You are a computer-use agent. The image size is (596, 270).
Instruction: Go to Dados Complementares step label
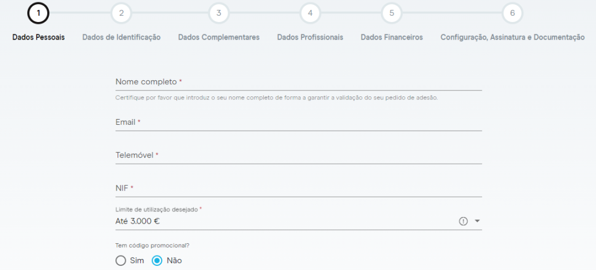tap(219, 37)
